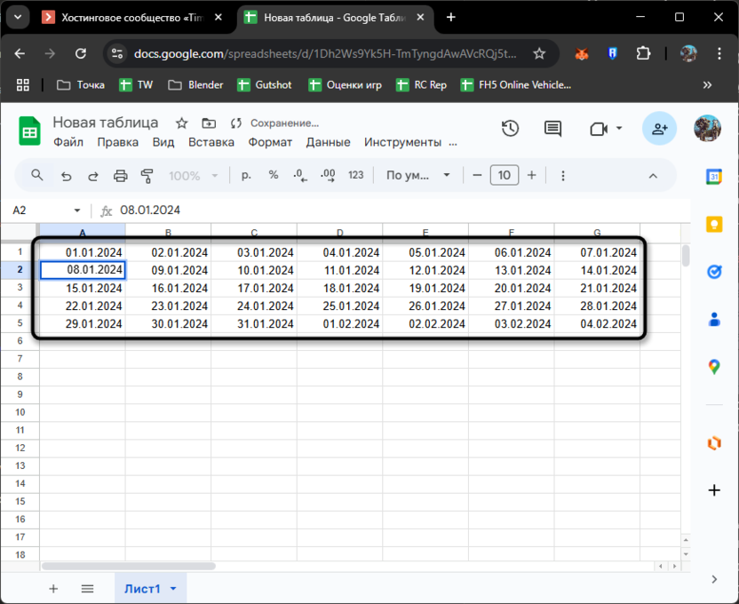Click the share access button
The image size is (739, 604).
(659, 129)
